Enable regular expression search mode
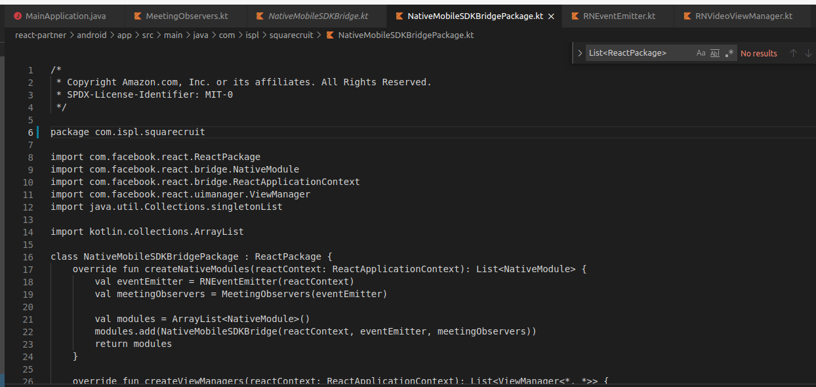 coord(729,52)
